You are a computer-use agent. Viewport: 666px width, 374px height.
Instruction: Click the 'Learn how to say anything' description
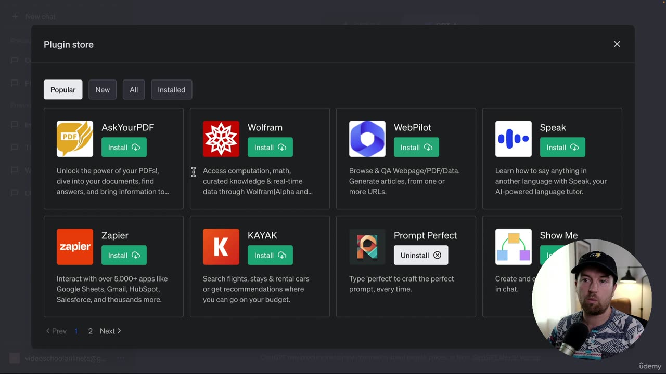pyautogui.click(x=551, y=181)
